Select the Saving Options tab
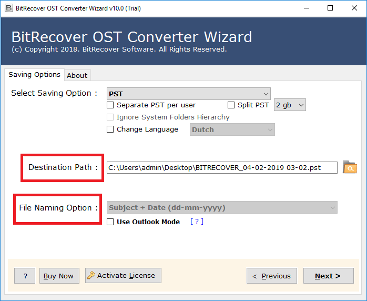367x301 pixels. pyautogui.click(x=34, y=75)
